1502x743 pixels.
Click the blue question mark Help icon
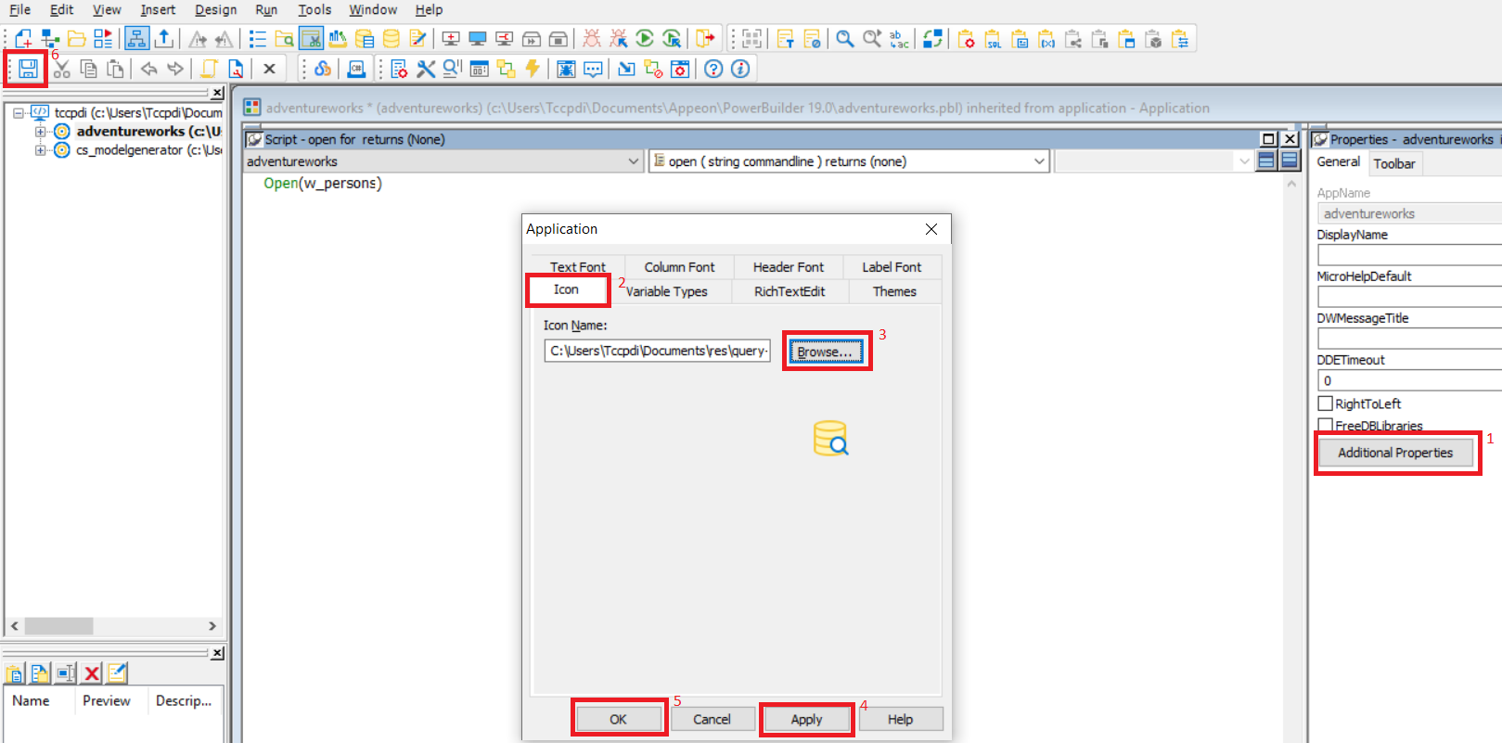[712, 69]
